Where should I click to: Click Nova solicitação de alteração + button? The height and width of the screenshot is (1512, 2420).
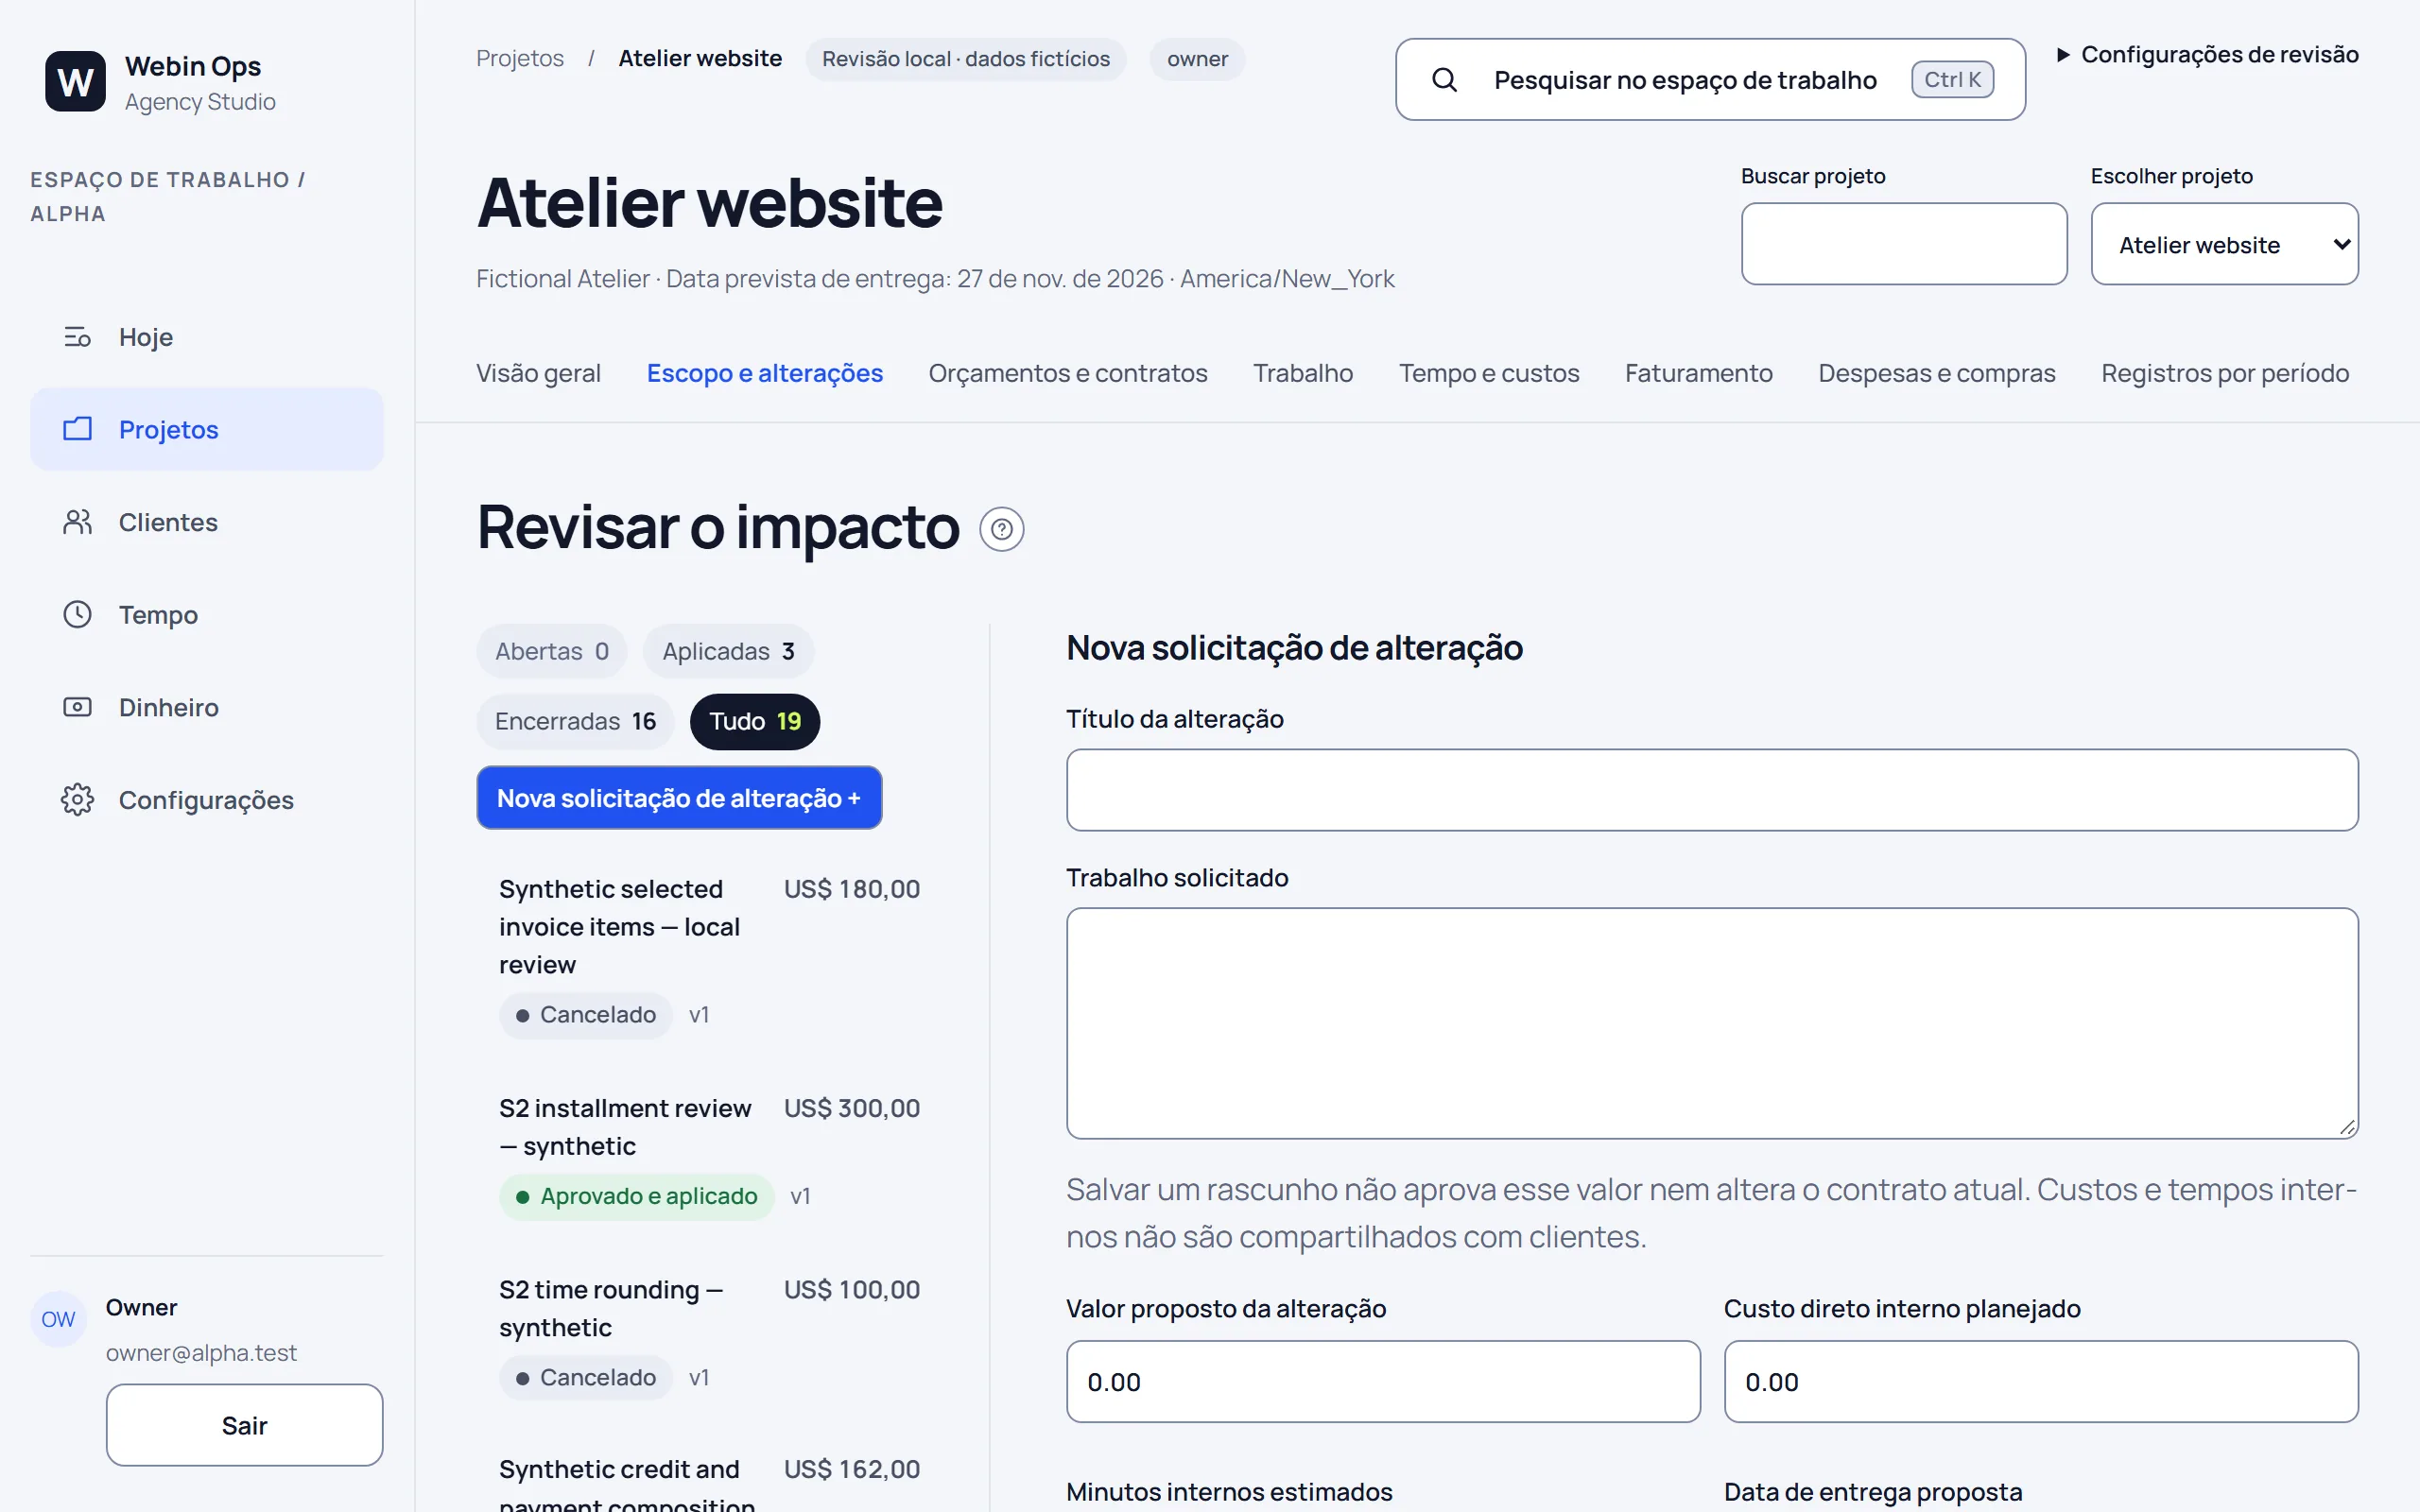(x=679, y=798)
